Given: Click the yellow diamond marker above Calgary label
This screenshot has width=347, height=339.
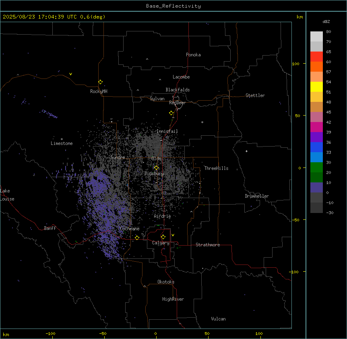Looking at the screenshot, I should 163,237.
